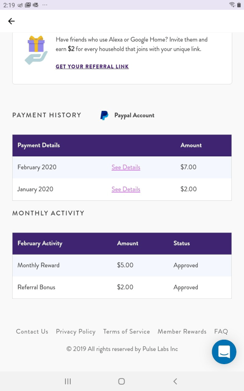See Details for February 2020 payment
The width and height of the screenshot is (244, 391).
click(x=126, y=167)
